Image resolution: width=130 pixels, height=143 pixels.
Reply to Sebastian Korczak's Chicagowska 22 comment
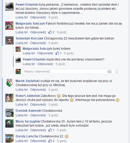38,43
